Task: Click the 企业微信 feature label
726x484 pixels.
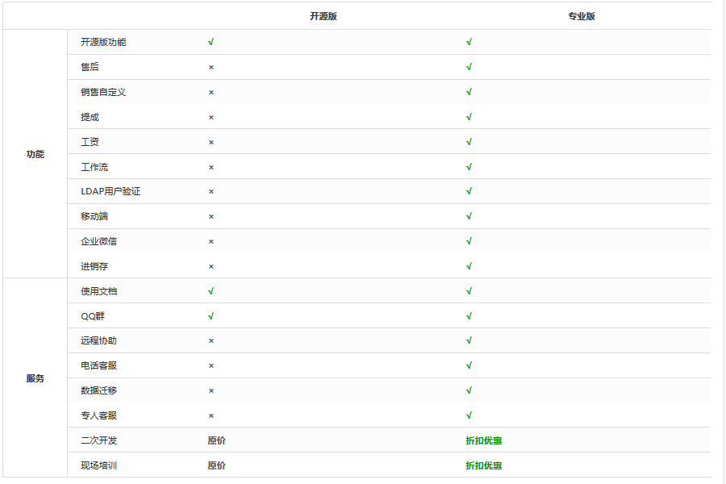Action: click(x=98, y=241)
